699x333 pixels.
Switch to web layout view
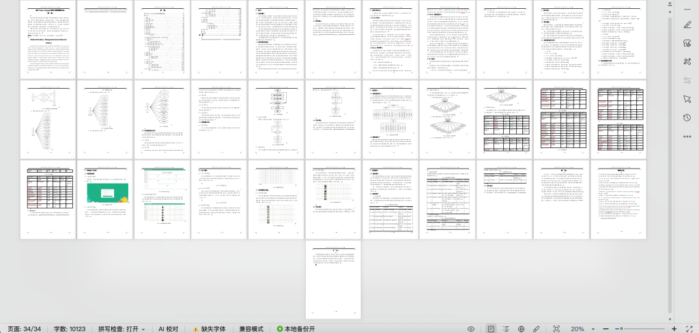point(521,329)
